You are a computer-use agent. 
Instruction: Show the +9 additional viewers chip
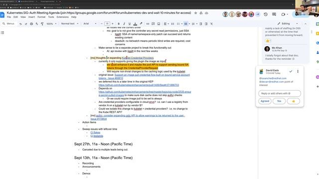click(258, 14)
